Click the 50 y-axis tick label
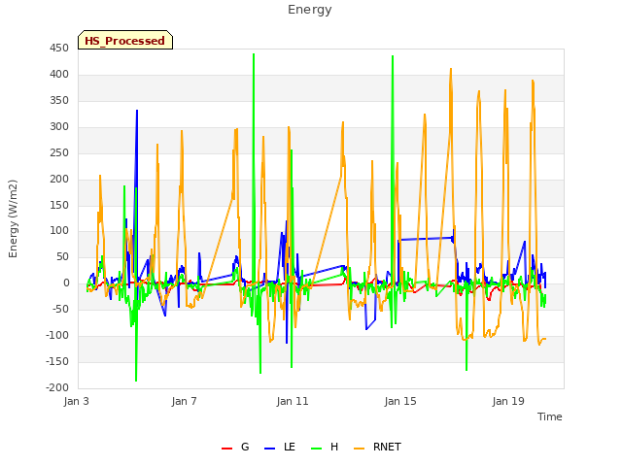 [62, 256]
